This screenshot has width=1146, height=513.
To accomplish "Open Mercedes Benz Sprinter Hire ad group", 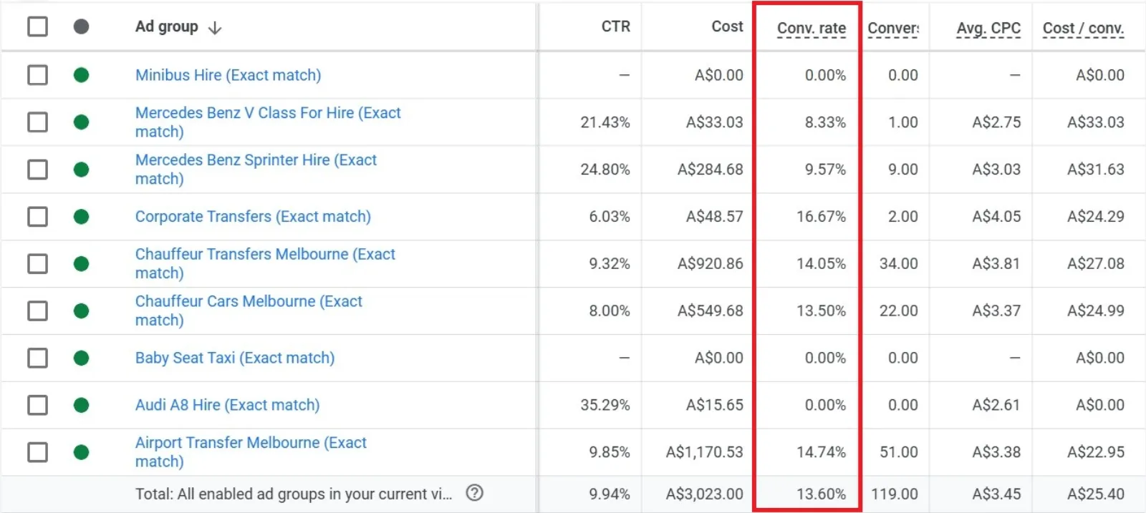I will click(x=256, y=170).
